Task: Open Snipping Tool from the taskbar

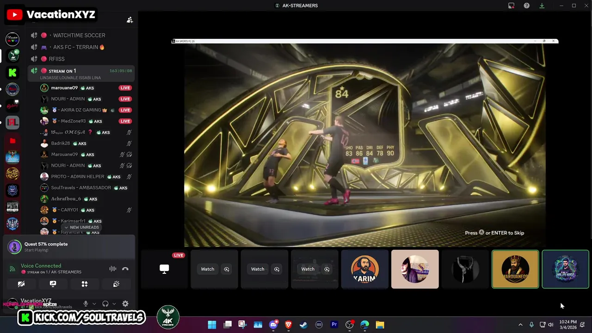Action: [x=242, y=325]
